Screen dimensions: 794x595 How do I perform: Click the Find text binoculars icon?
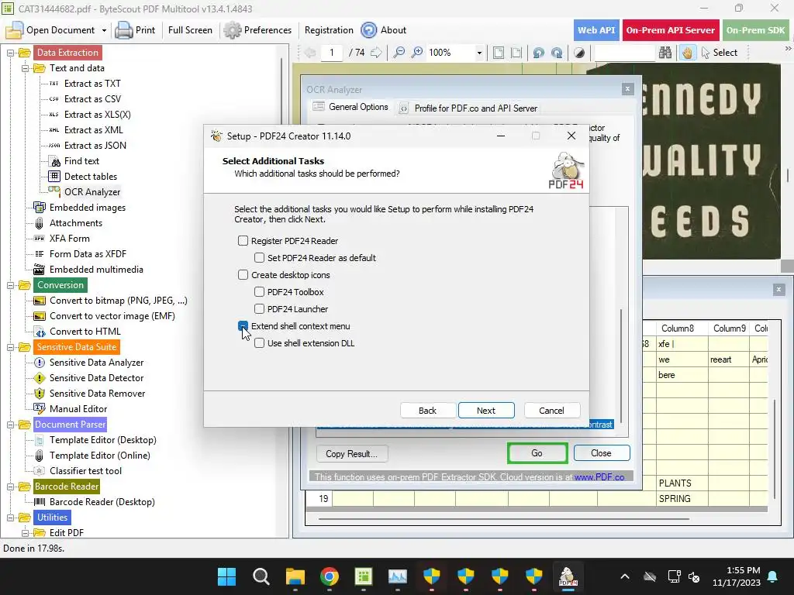click(55, 161)
